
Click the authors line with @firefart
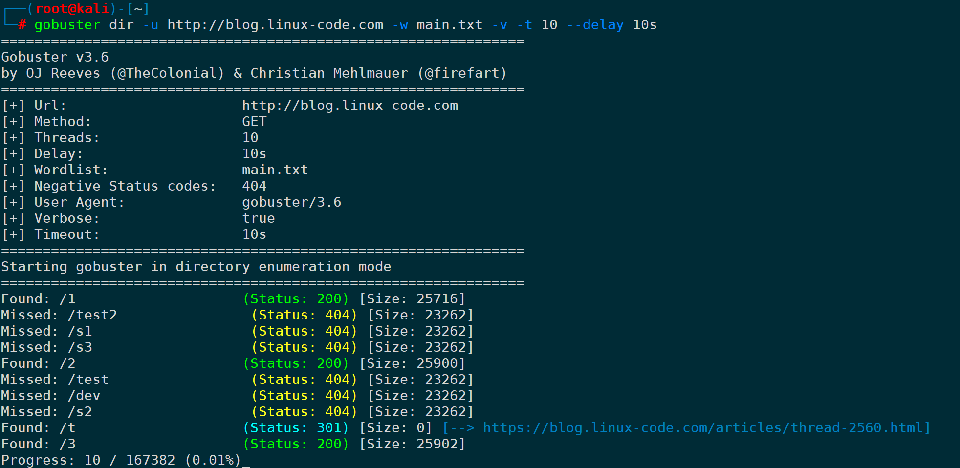254,73
